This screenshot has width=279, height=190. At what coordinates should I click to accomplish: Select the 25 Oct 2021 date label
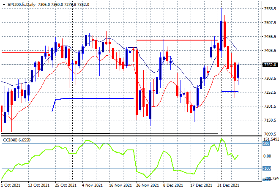pyautogui.click(x=66, y=185)
